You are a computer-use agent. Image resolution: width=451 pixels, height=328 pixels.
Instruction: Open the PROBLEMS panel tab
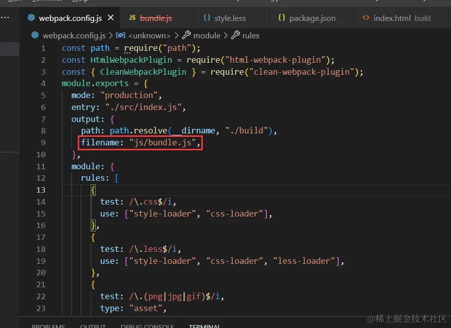pyautogui.click(x=48, y=326)
